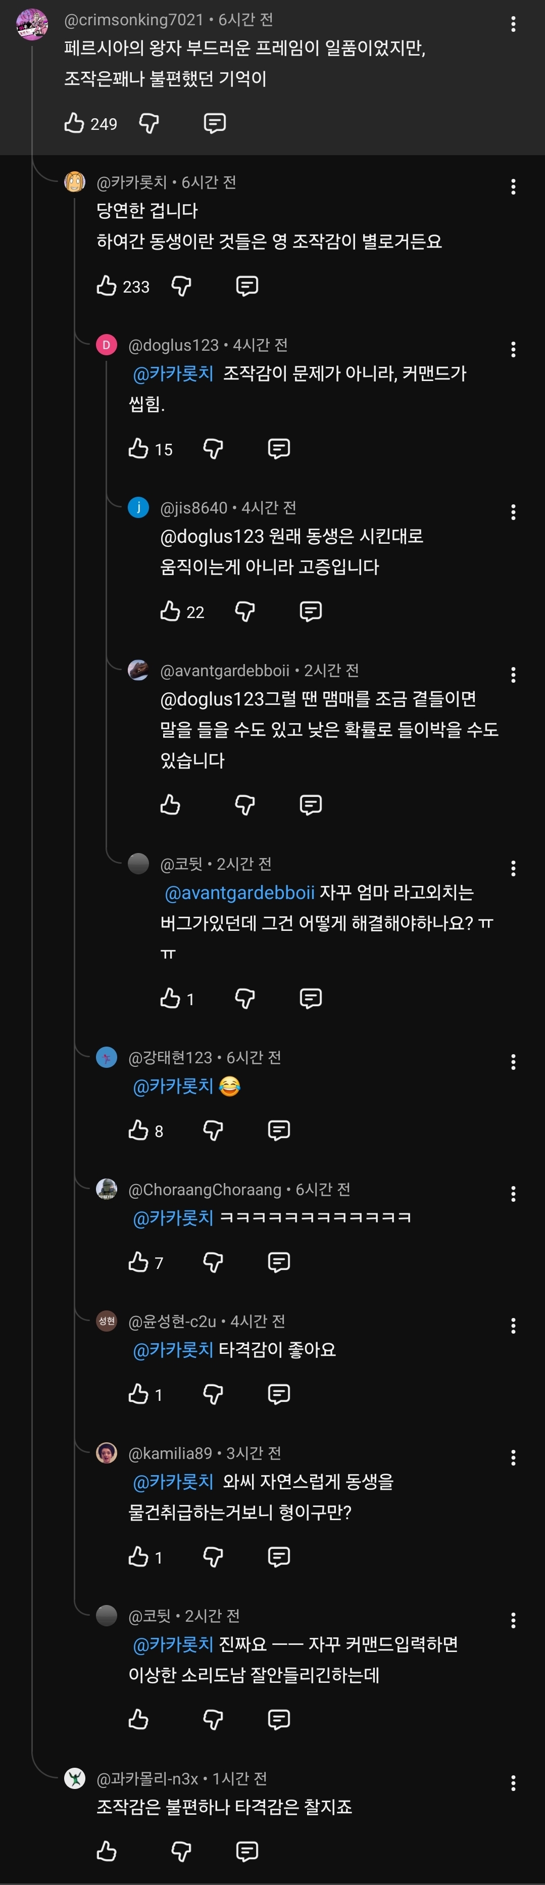
Task: Open three-dot menu on doglus123's comment
Action: (513, 350)
